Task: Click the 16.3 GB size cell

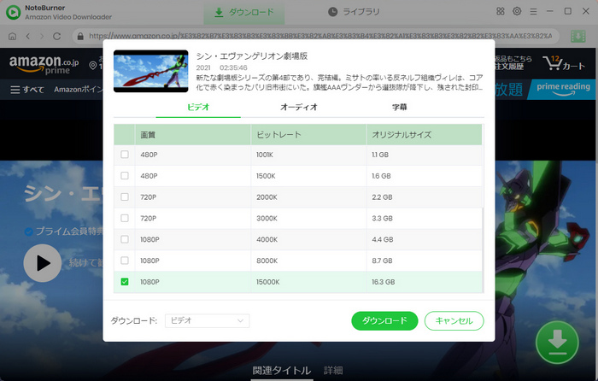Action: pyautogui.click(x=424, y=282)
